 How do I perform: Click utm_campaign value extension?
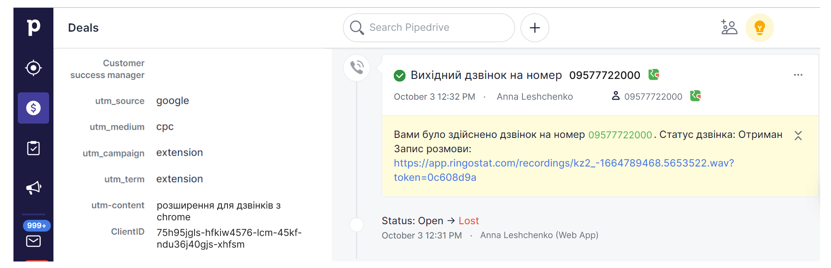179,153
